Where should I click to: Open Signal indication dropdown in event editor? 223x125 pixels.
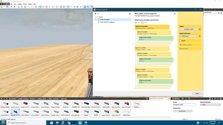point(189,36)
